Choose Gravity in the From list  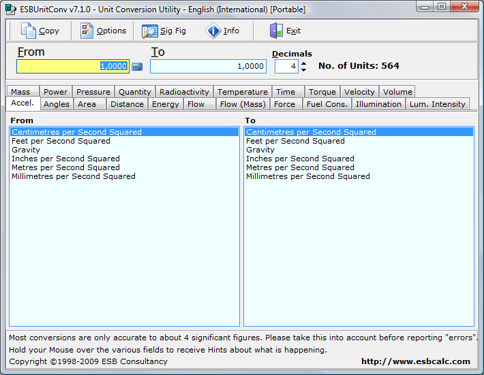124,150
